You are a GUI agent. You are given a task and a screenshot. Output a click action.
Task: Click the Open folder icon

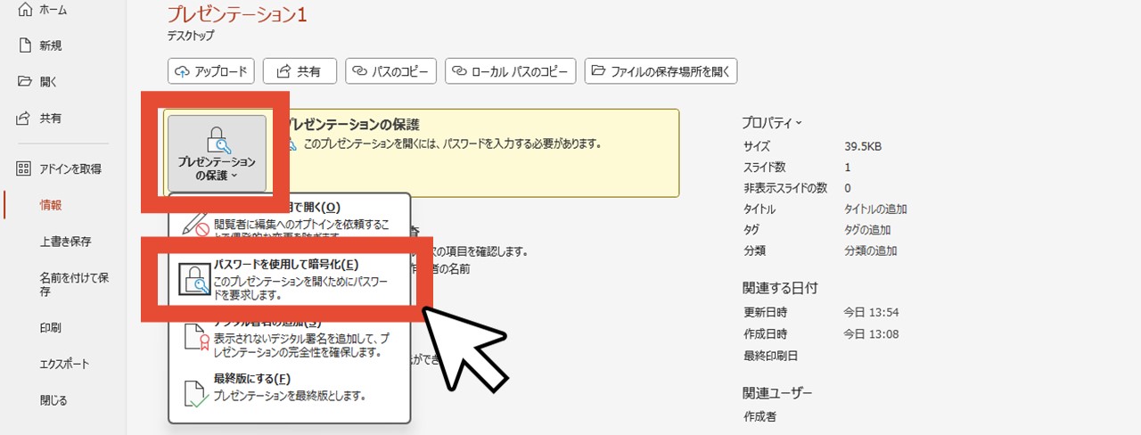click(x=25, y=82)
